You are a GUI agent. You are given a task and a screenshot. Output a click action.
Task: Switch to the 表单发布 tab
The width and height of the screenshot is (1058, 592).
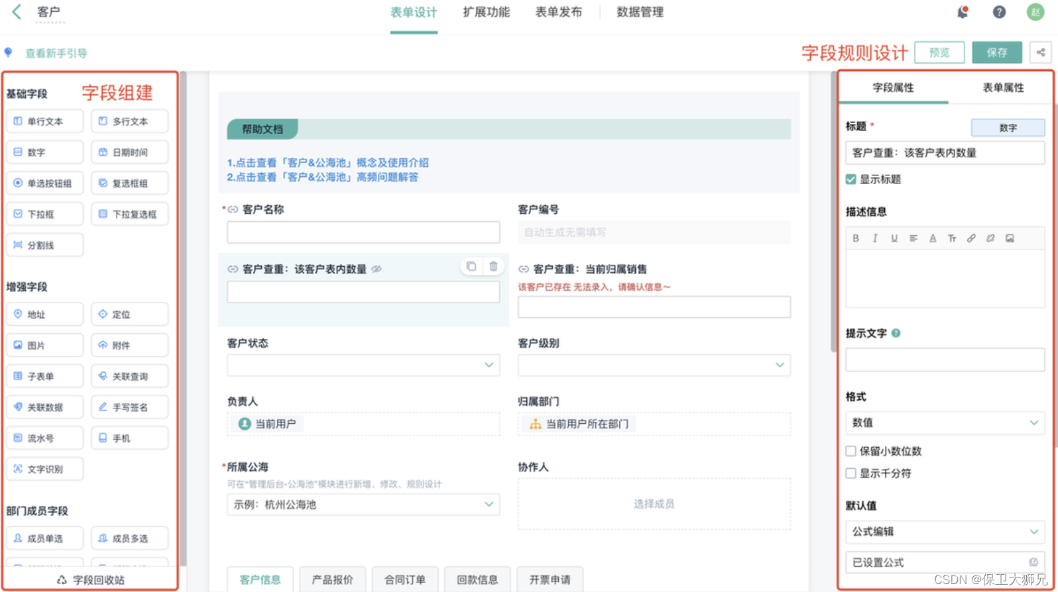(x=559, y=13)
